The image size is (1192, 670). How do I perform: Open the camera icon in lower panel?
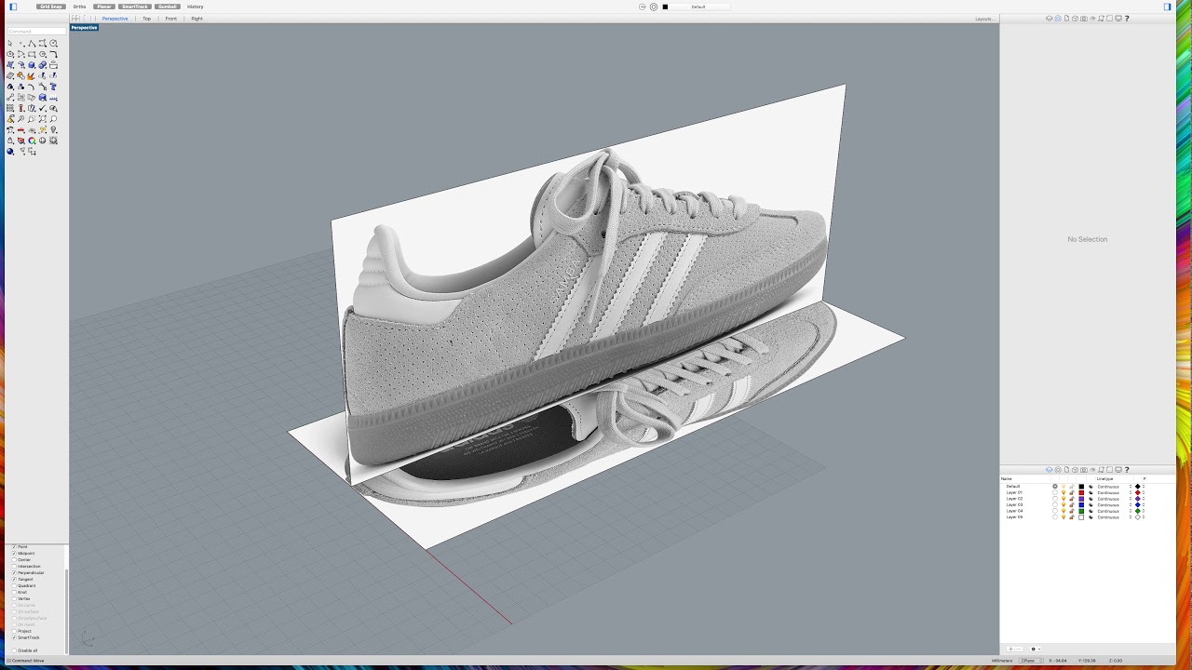tap(1084, 470)
